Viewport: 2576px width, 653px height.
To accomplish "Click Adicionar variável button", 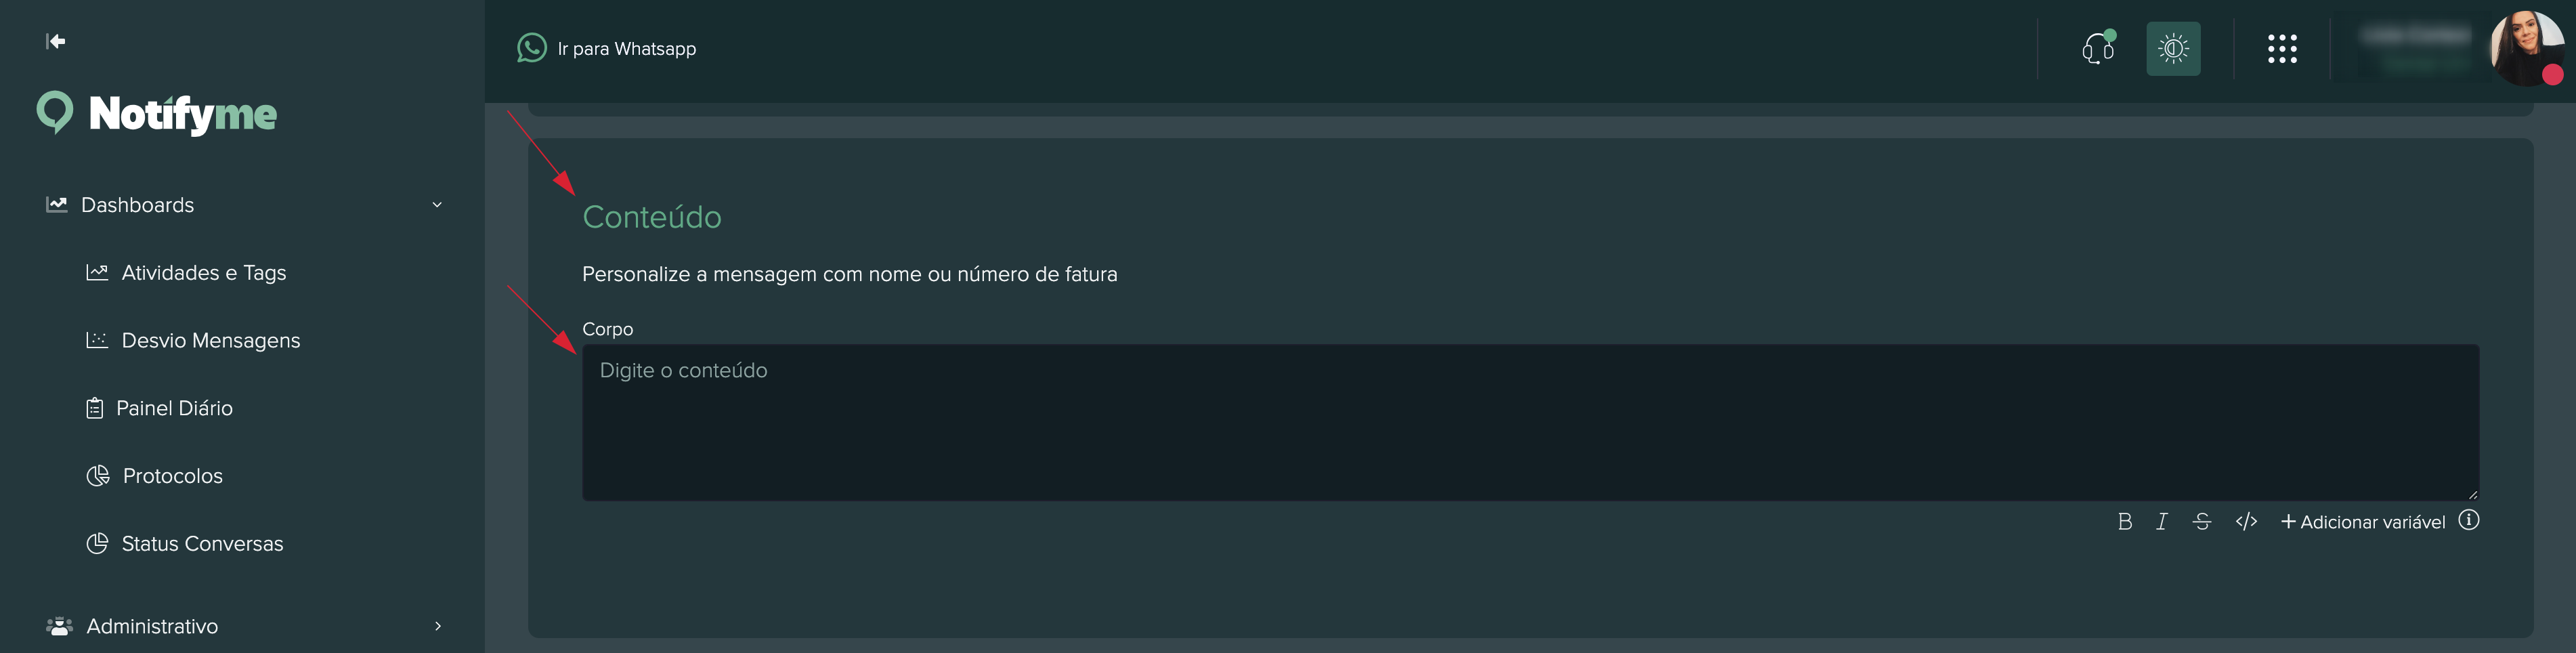I will tap(2362, 522).
